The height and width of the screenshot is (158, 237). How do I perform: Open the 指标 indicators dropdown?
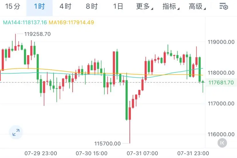(171, 7)
